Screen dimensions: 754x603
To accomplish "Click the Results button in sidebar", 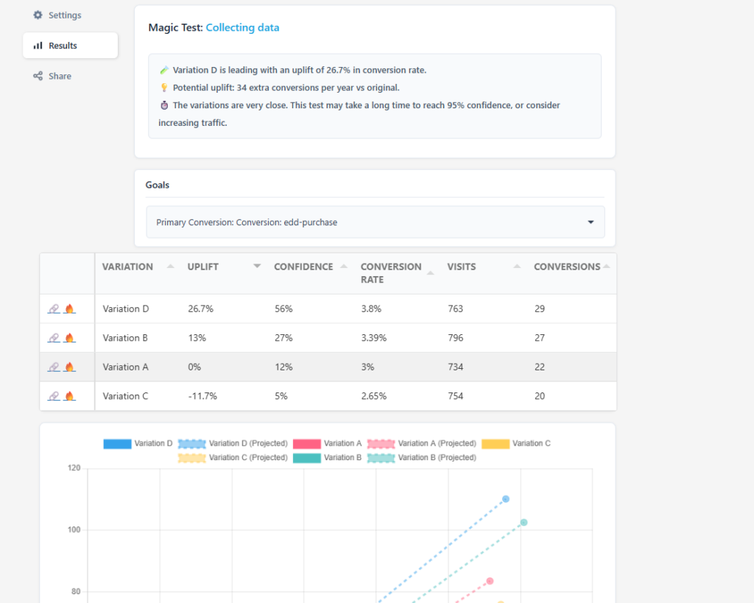I will (x=65, y=45).
